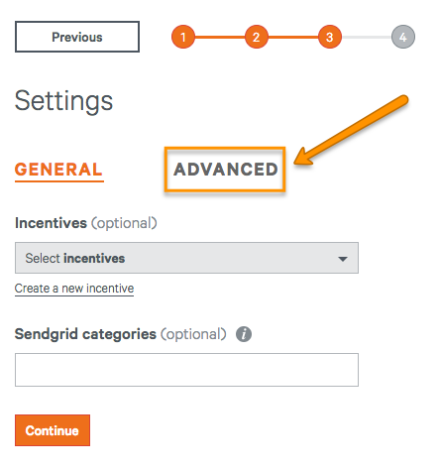Screen dimensions: 440x470
Task: Click the orange line between steps 1 and 2
Action: pos(220,37)
